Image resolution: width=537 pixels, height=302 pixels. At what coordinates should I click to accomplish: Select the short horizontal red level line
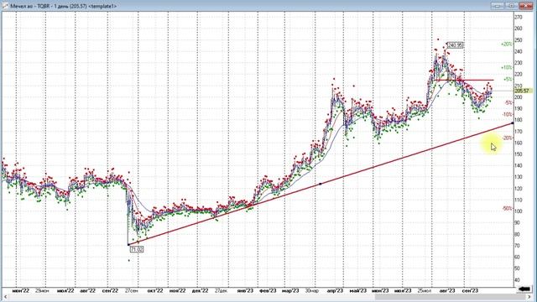(x=463, y=81)
